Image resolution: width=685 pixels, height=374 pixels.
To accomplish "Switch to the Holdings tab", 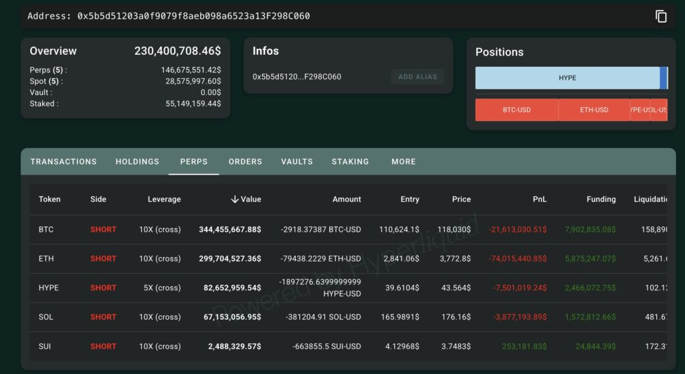I will tap(137, 162).
